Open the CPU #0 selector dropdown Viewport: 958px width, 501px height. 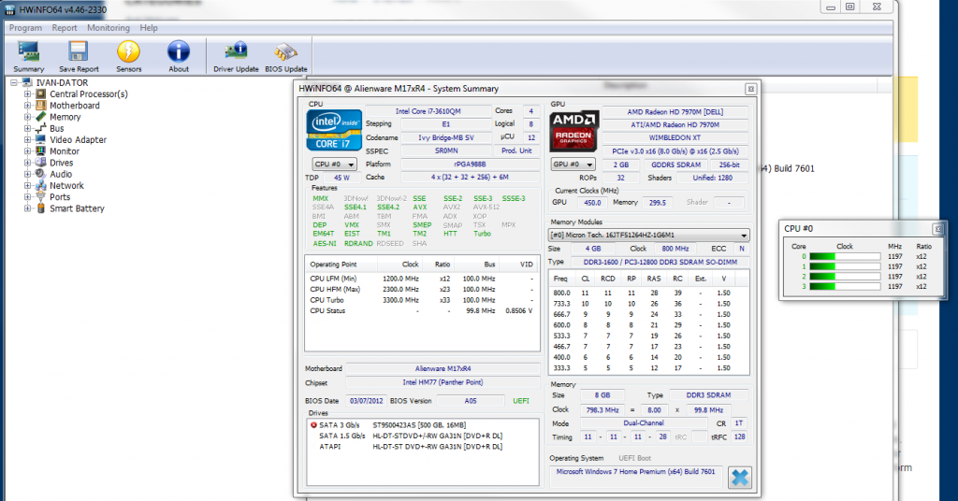point(334,165)
